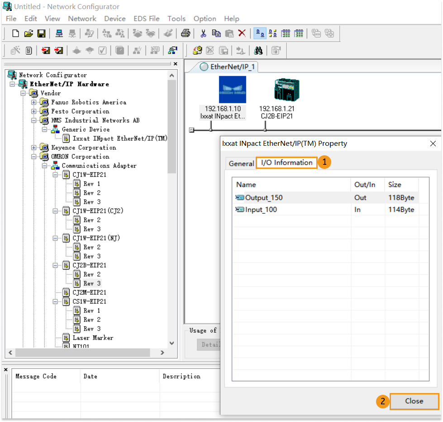Select the Ixxat device at 192.168.1.10
The height and width of the screenshot is (422, 443).
pyautogui.click(x=232, y=91)
